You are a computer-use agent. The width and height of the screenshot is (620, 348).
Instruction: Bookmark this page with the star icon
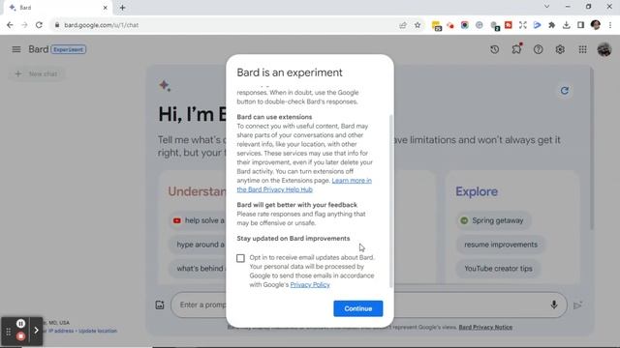[x=418, y=25]
